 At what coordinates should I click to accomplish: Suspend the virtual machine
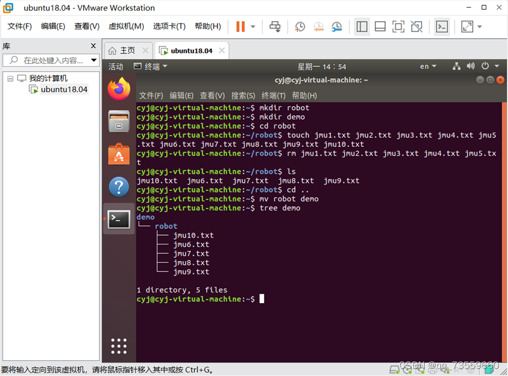[240, 26]
